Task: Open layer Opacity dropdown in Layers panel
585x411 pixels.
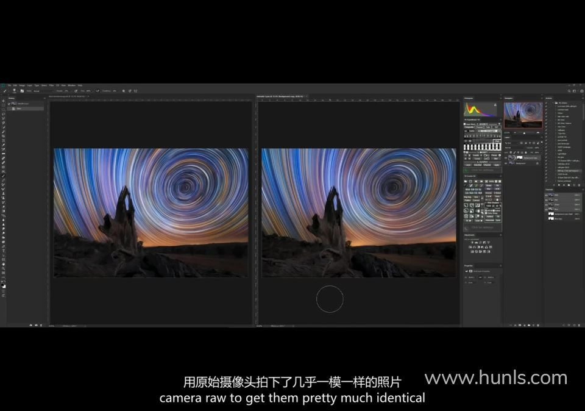Action: pos(541,148)
